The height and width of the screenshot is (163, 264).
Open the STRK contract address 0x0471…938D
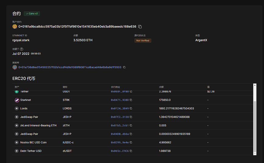point(120,100)
